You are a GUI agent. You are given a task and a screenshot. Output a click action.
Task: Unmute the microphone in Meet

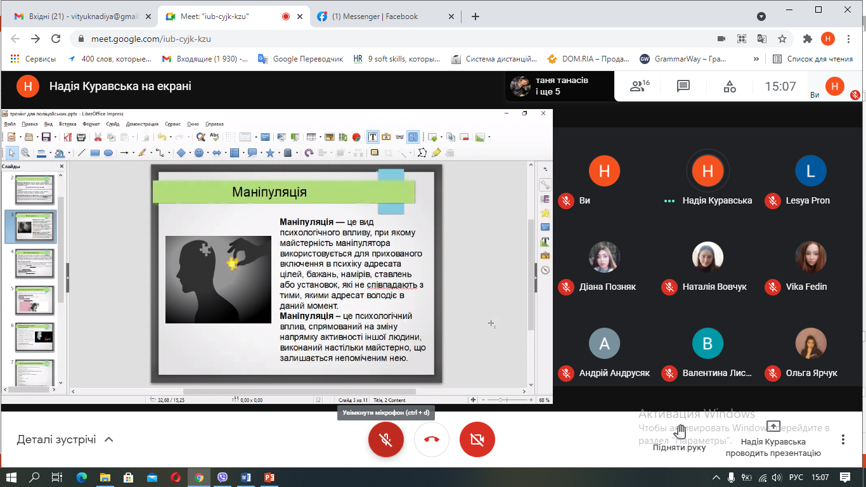386,439
